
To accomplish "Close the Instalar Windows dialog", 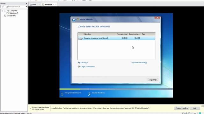I will (157, 18).
